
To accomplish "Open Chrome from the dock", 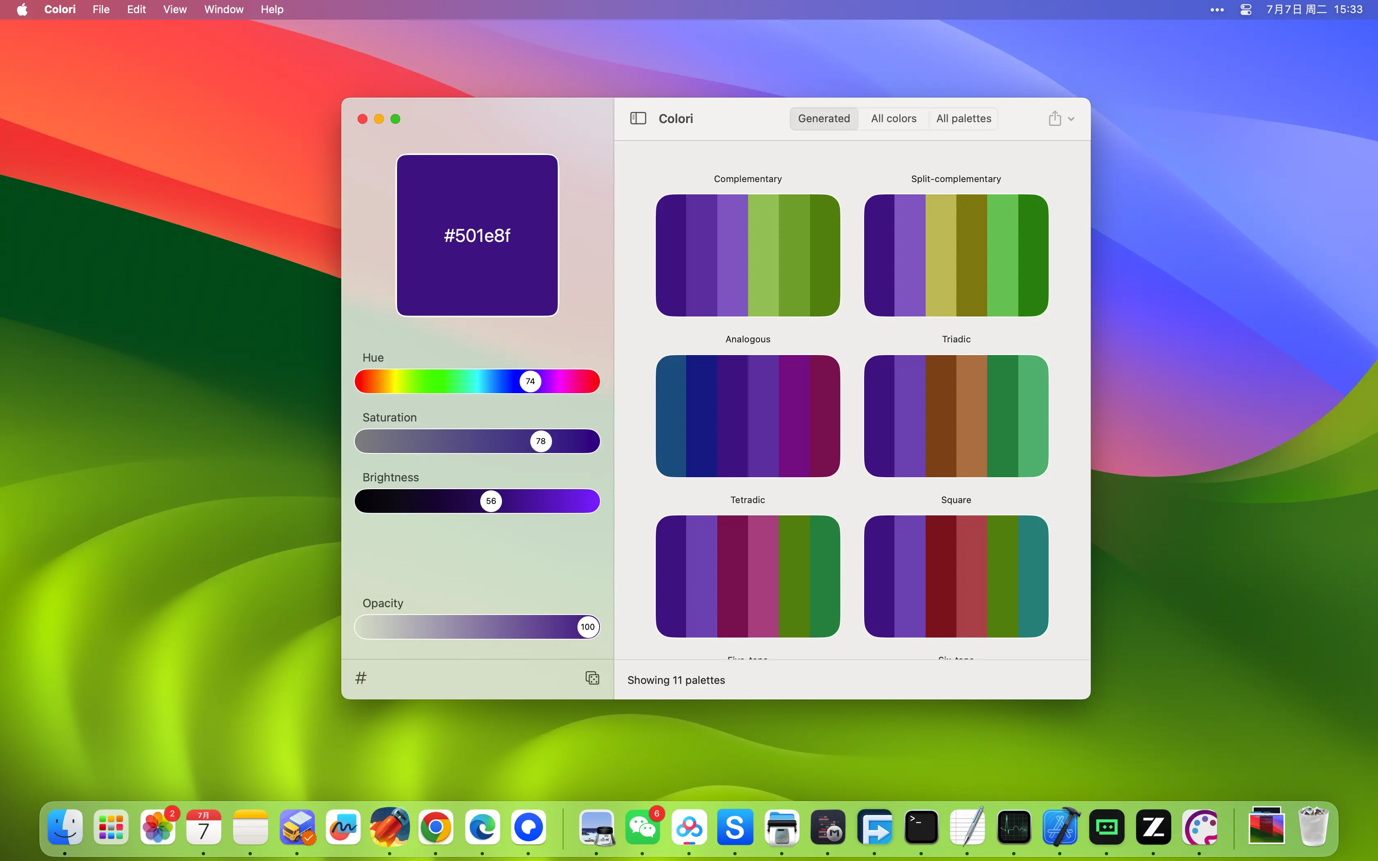I will (x=436, y=827).
